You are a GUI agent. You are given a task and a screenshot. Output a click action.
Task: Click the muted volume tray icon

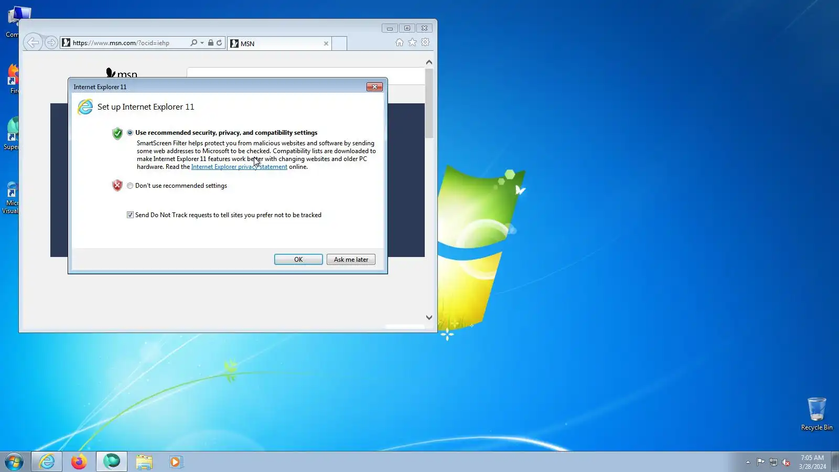(786, 462)
